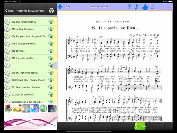Play audio icon for 021 O toi dont les bienfaits
The height and width of the screenshot is (133, 177).
click(50, 87)
